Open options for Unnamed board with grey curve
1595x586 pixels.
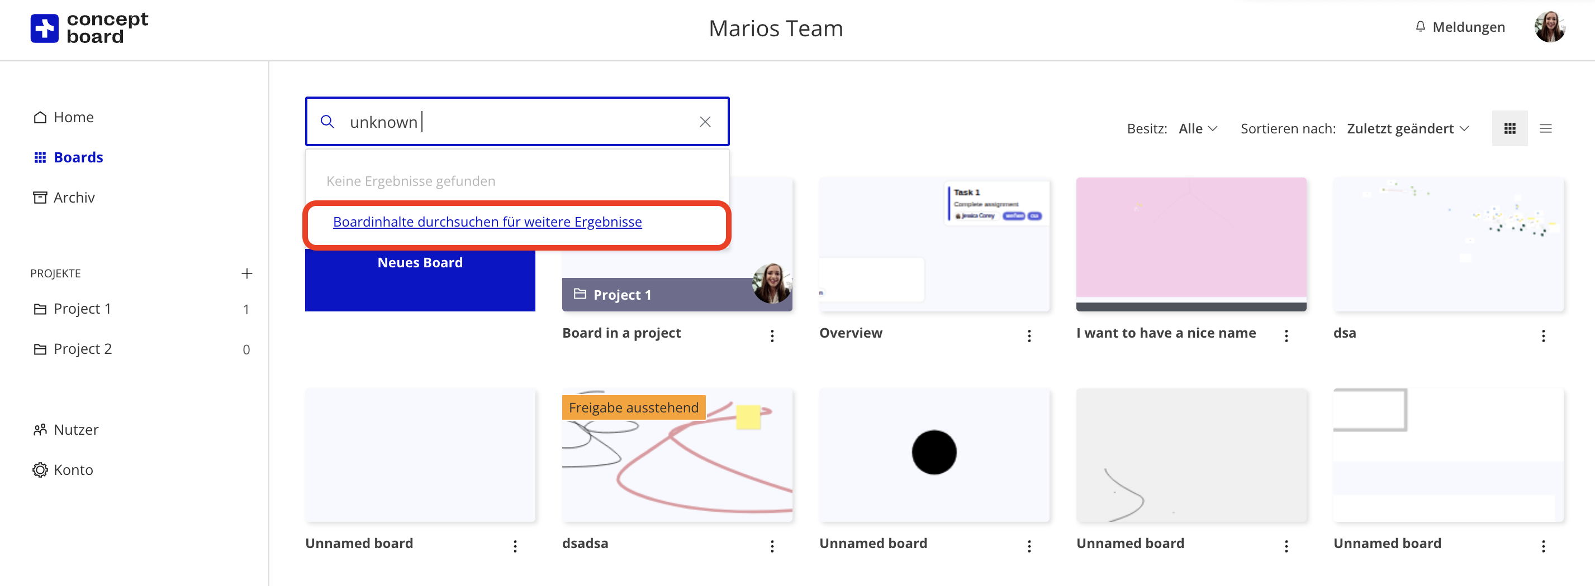(x=1285, y=546)
